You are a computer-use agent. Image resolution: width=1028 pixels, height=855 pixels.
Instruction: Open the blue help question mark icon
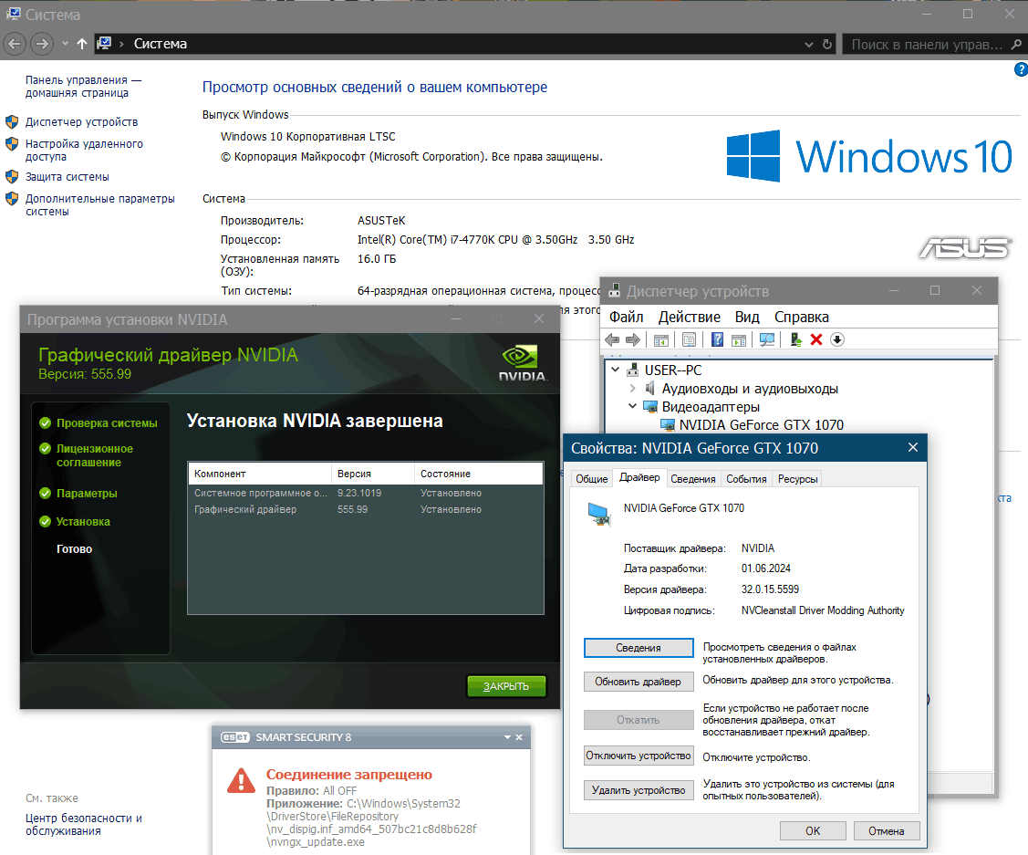click(x=1021, y=68)
